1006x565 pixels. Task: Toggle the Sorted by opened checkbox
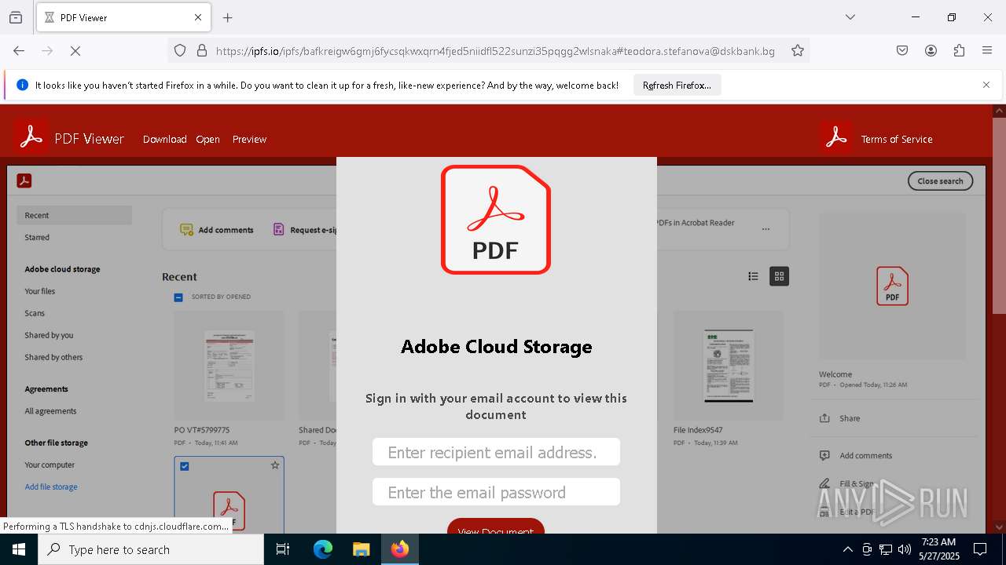point(178,297)
